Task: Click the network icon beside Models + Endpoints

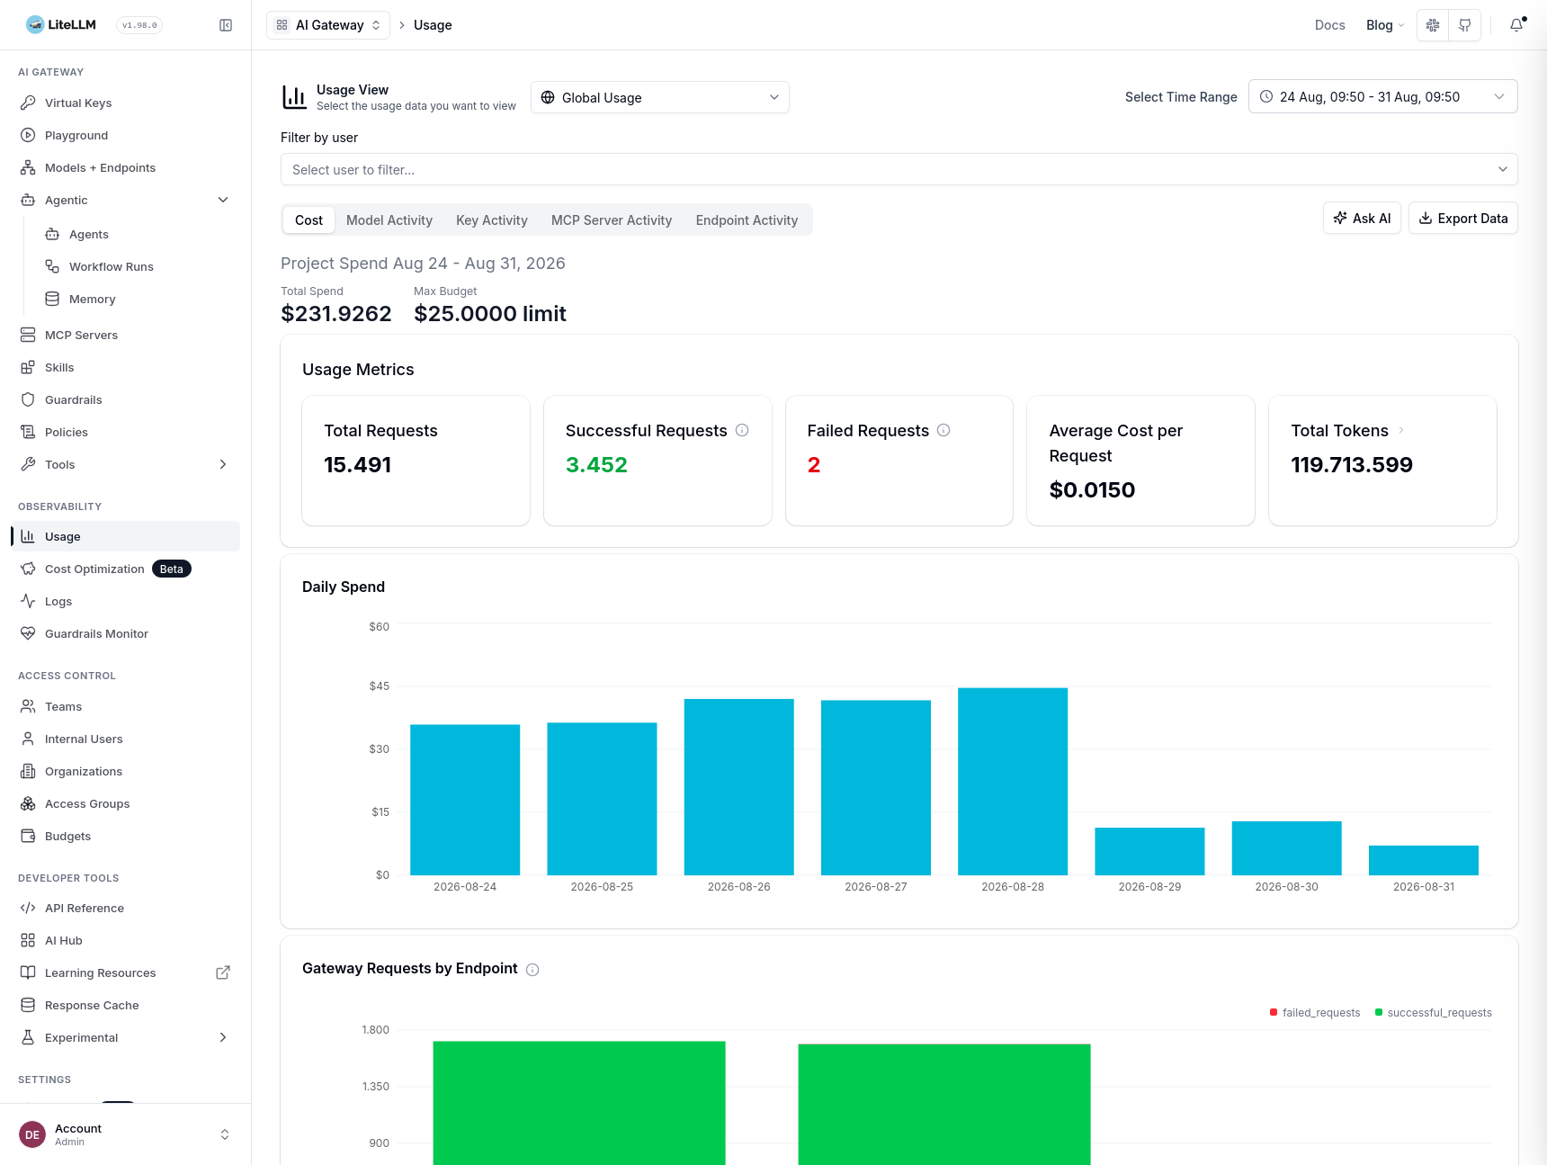Action: pos(28,167)
